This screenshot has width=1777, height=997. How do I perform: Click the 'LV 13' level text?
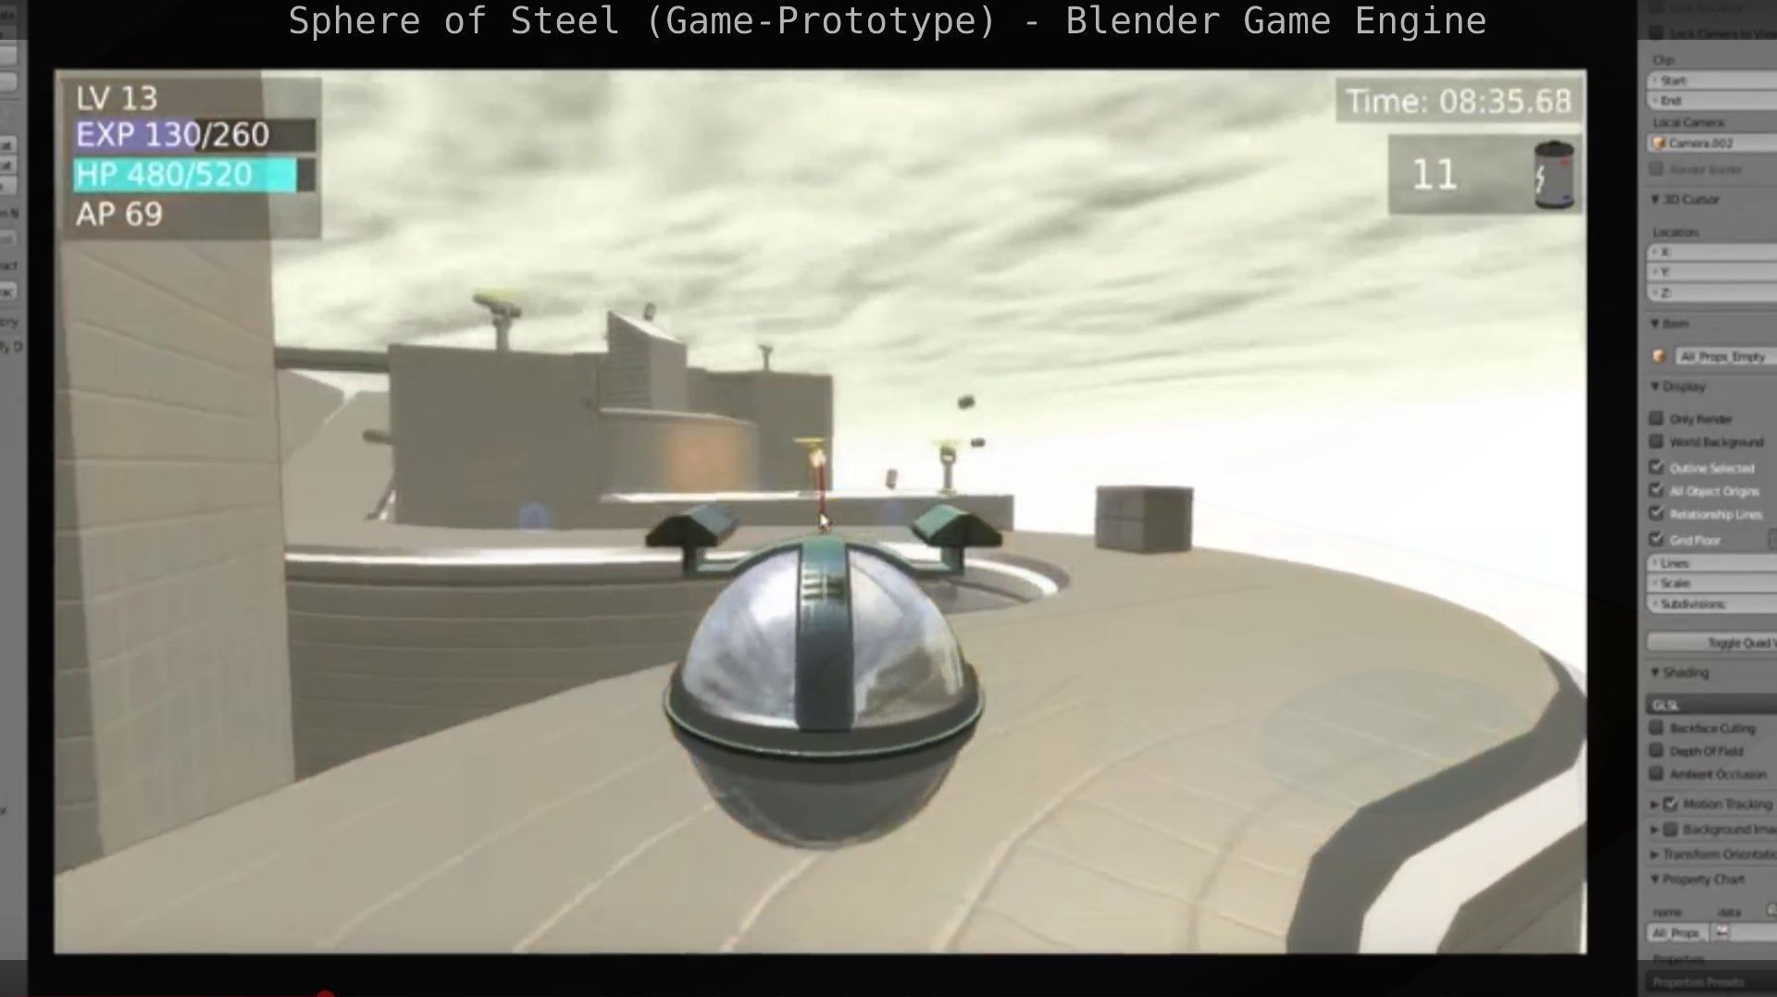tap(117, 98)
